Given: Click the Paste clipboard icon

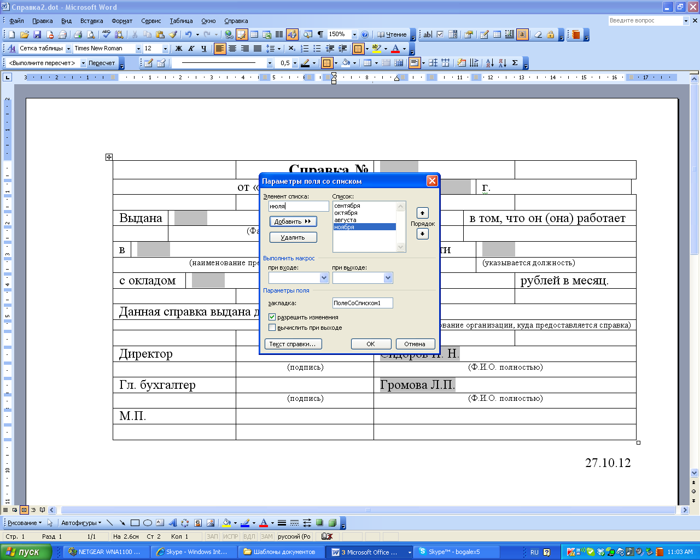Looking at the screenshot, I should [x=160, y=34].
